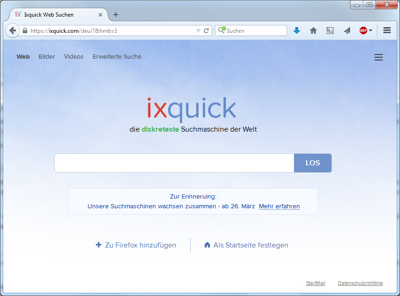Open the downloads arrow icon

tap(297, 31)
